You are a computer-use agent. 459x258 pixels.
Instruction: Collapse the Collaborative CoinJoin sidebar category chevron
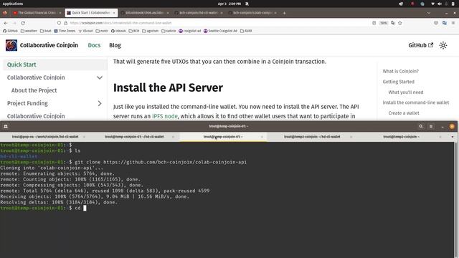pos(100,77)
